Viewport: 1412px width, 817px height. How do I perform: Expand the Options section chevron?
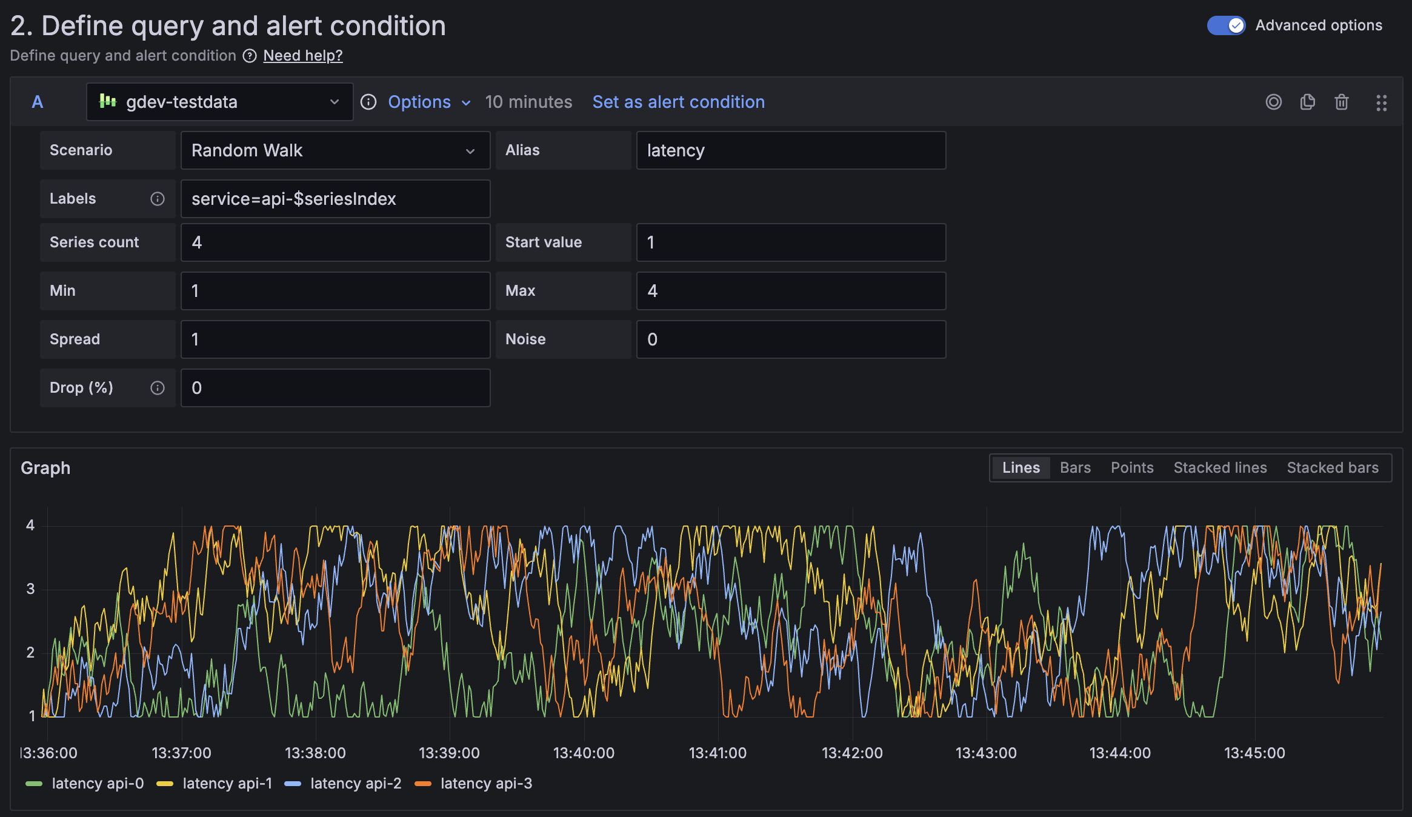click(467, 102)
